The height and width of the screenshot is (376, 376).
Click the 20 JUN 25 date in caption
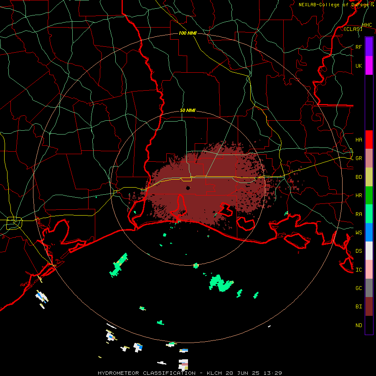click(243, 373)
